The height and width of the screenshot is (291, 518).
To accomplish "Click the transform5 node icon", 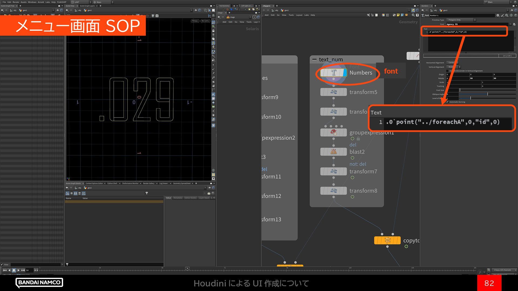I will click(x=333, y=92).
